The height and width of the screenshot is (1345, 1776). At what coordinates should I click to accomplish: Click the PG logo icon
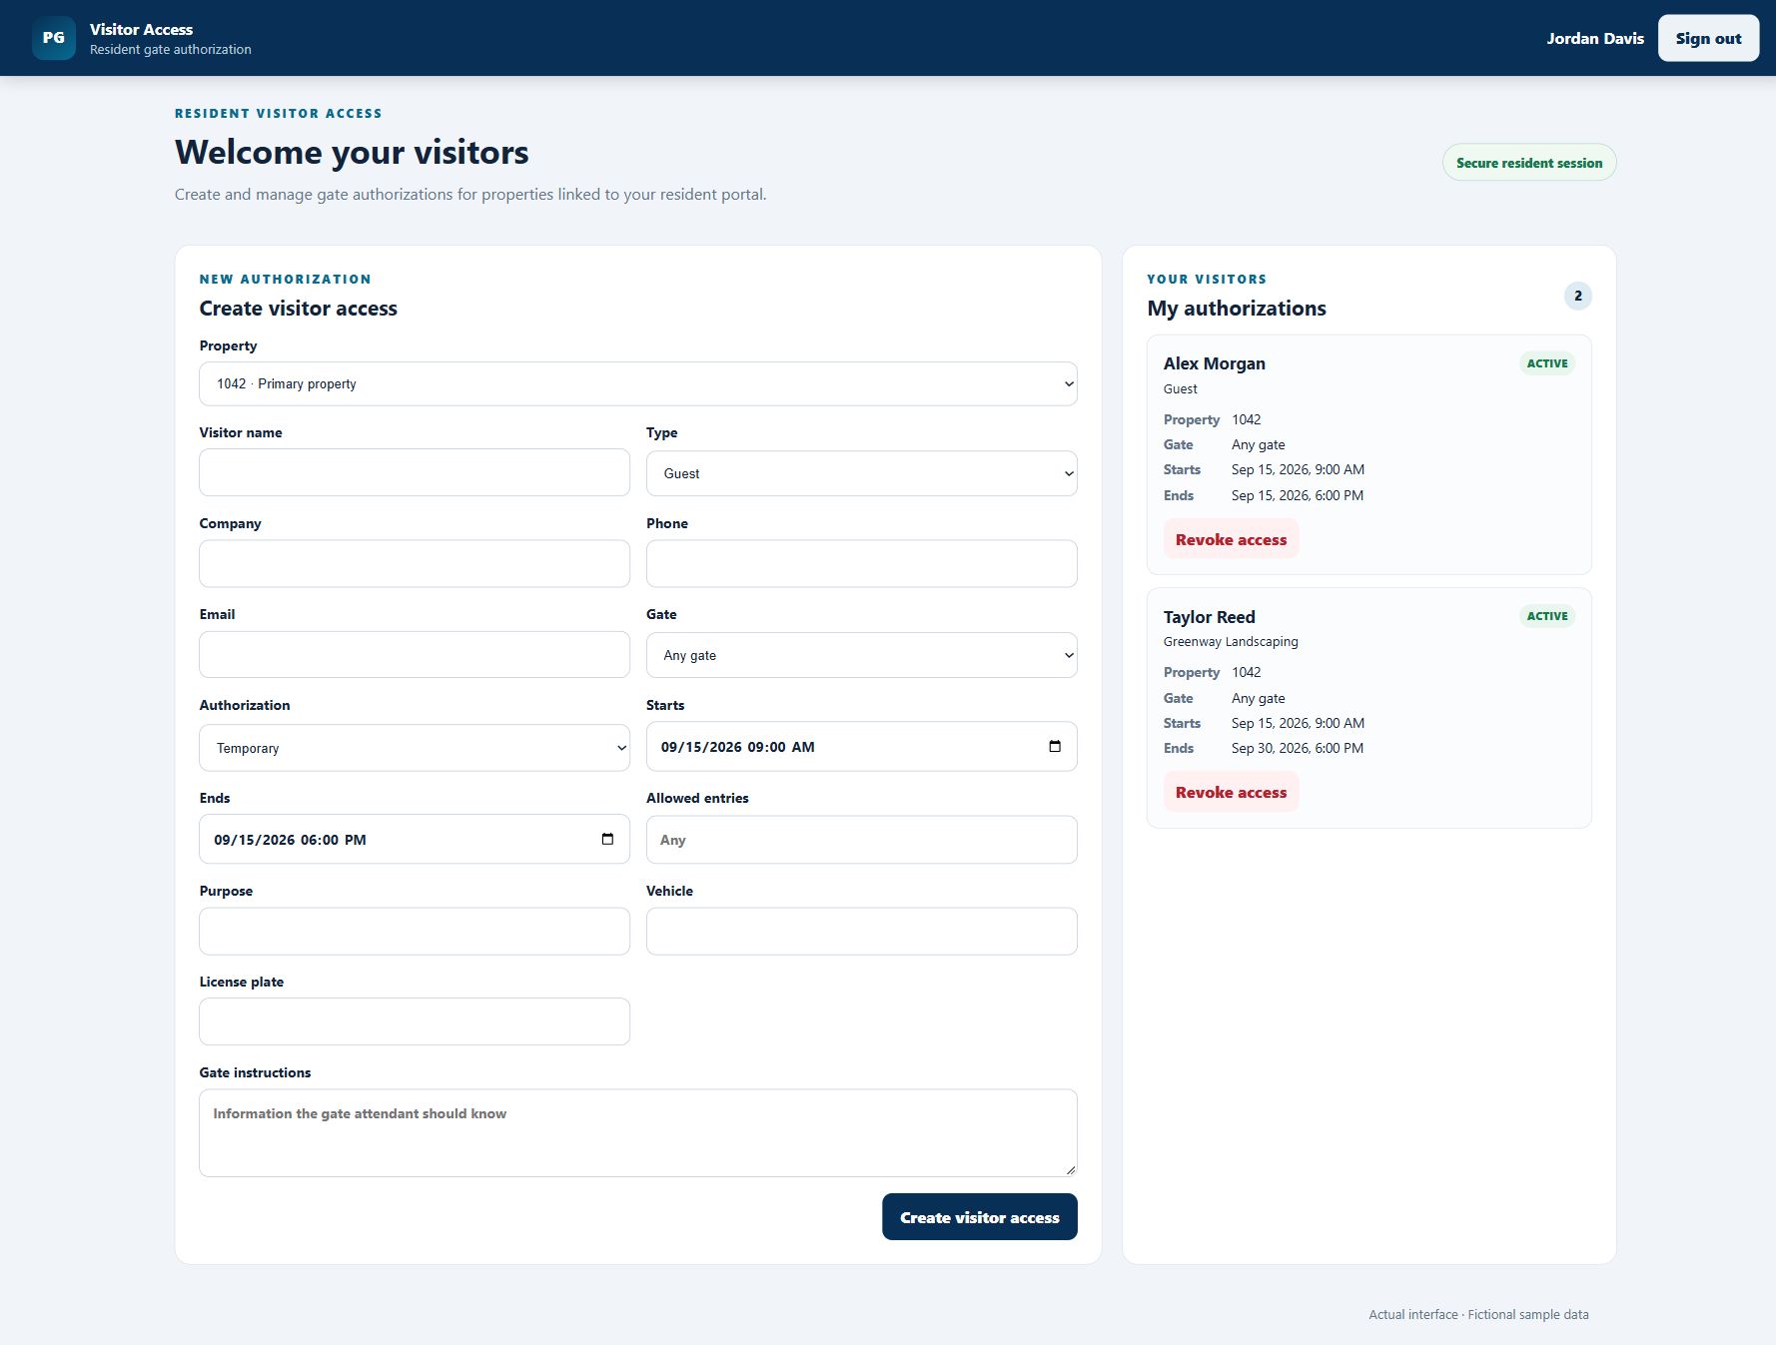(54, 38)
